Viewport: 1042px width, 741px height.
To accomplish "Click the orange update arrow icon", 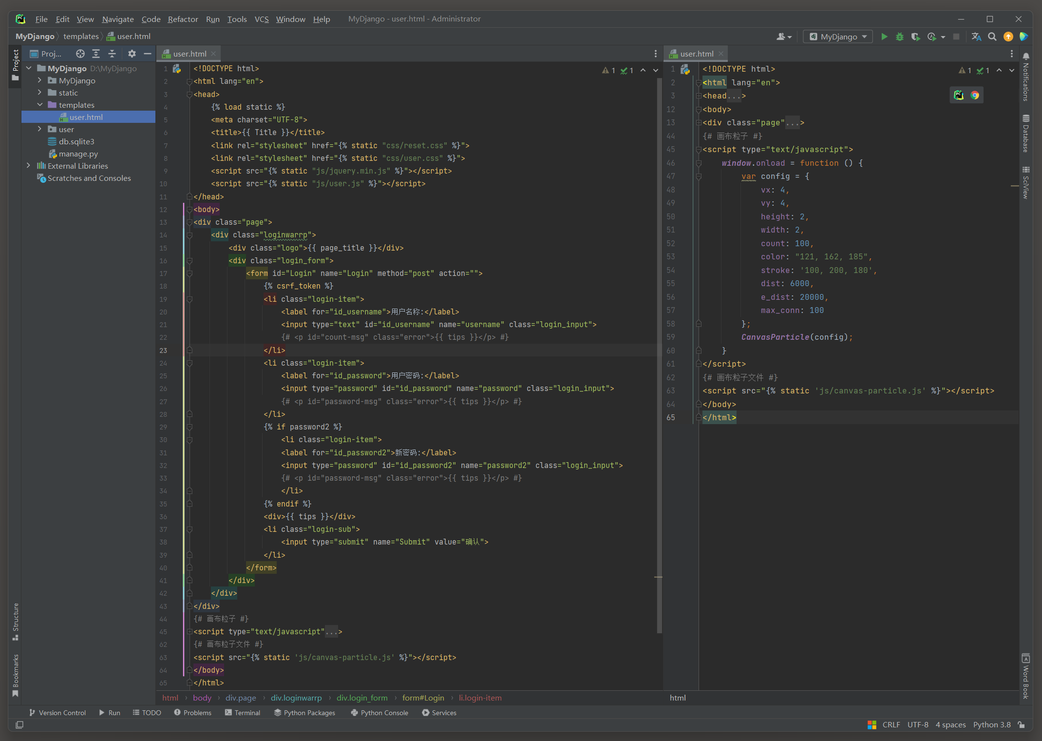I will [x=1008, y=37].
